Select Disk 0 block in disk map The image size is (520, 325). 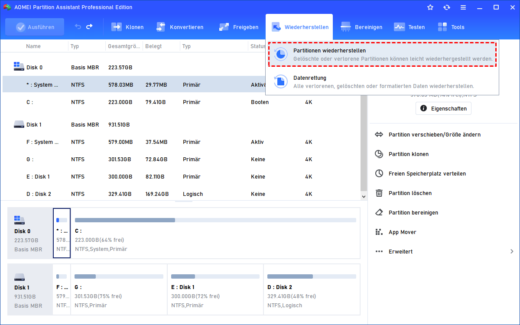coord(30,233)
